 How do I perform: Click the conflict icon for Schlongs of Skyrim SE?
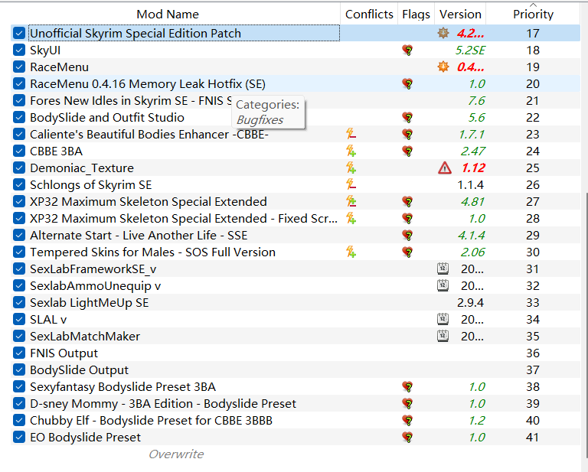click(x=351, y=184)
